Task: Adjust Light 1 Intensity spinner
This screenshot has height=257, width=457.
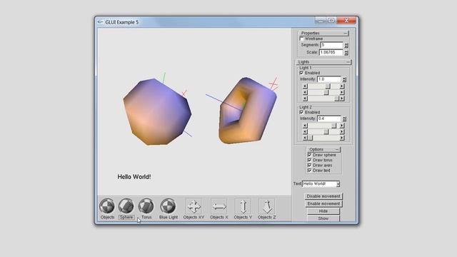Action: 344,79
